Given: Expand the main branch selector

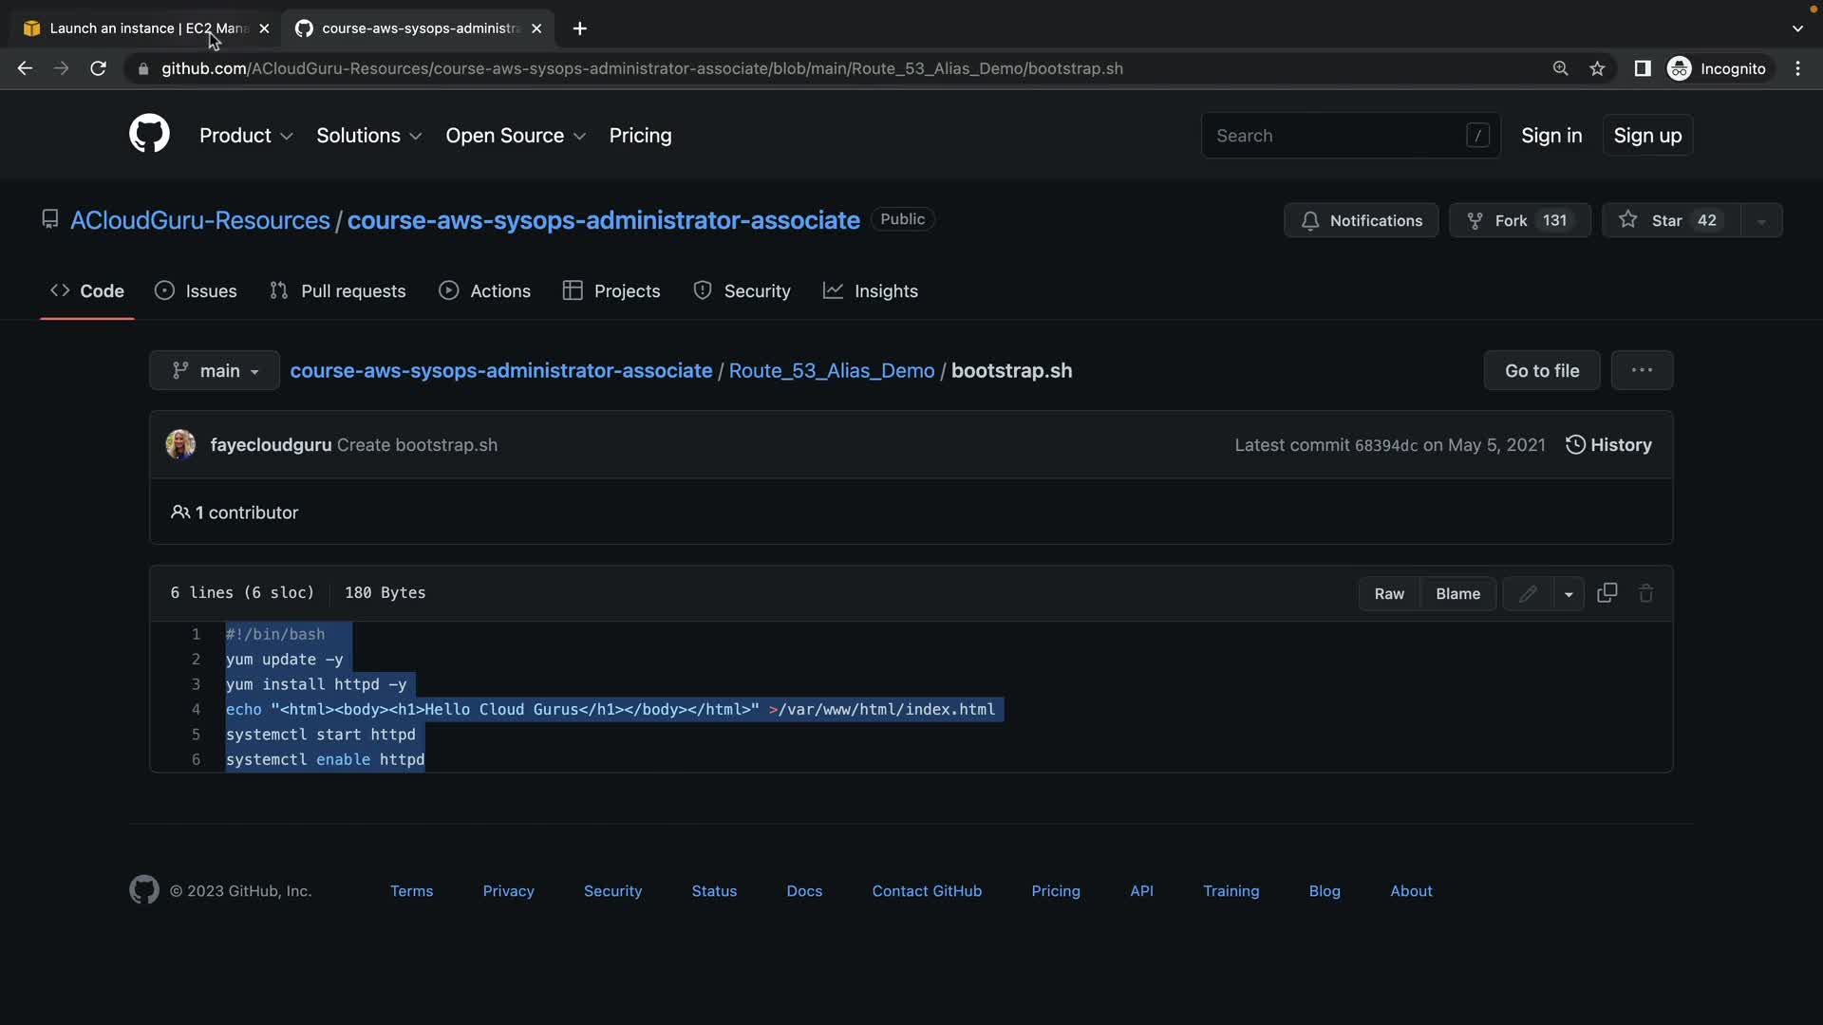Looking at the screenshot, I should [215, 370].
